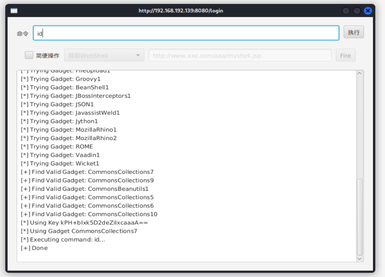385x277 pixels.
Task: Select the line 'Trying Gadget: JavassistWeld1'
Action: point(70,113)
